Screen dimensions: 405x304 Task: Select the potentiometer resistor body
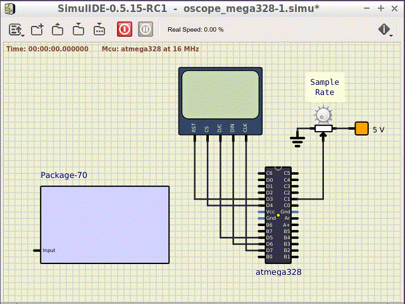323,129
